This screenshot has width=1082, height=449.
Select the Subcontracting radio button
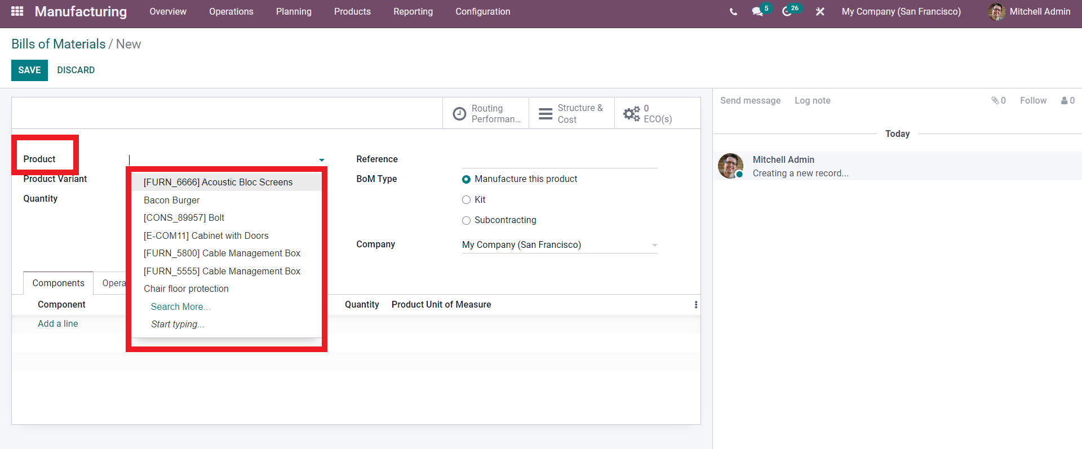pos(466,220)
